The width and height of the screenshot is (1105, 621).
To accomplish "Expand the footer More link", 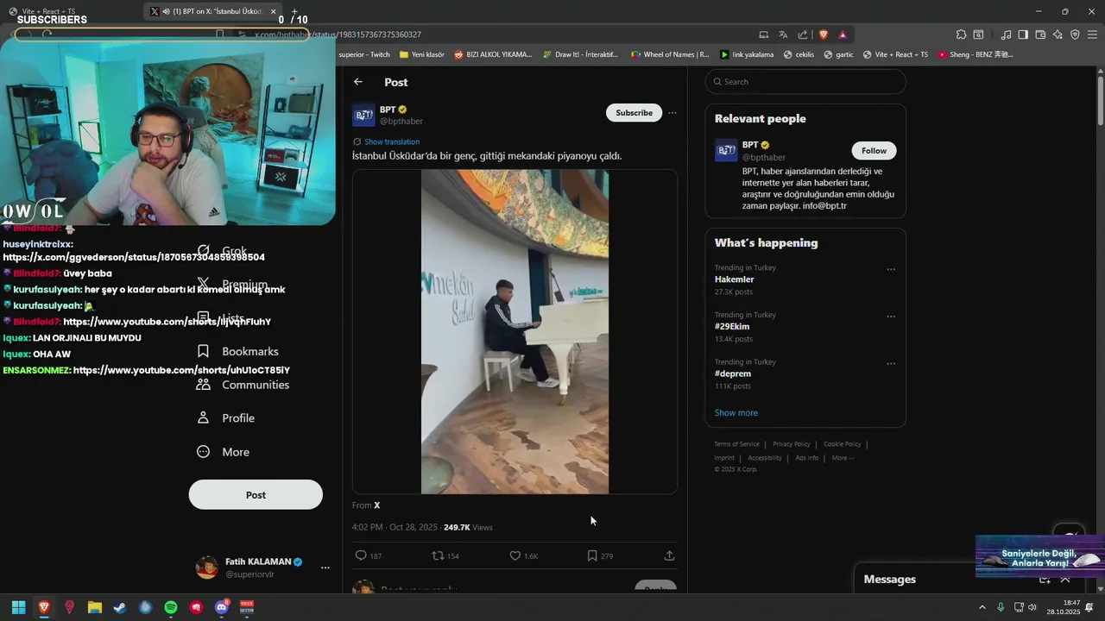I will [x=843, y=458].
